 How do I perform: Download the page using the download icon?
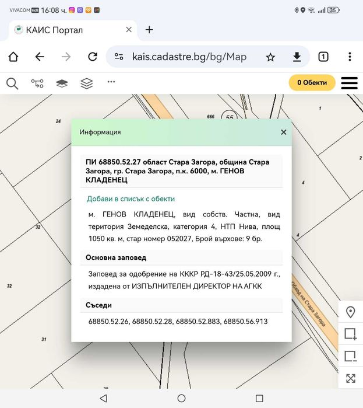point(297,57)
